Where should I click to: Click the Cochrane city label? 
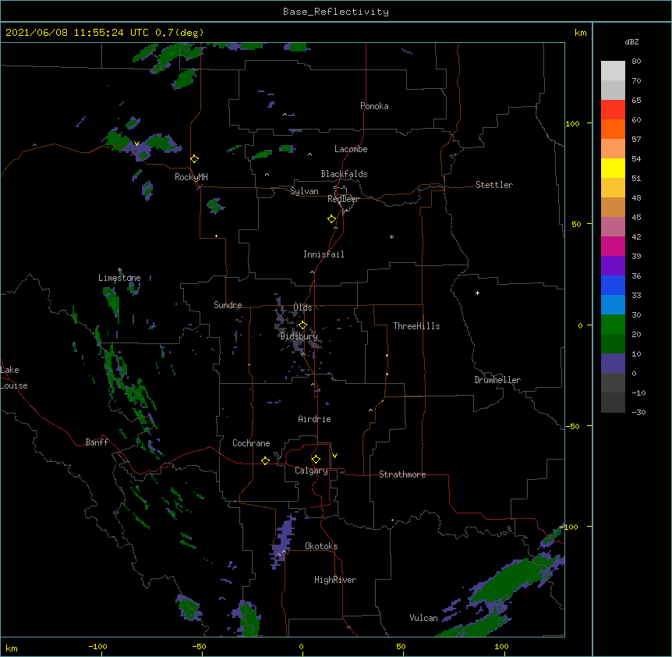coord(251,443)
